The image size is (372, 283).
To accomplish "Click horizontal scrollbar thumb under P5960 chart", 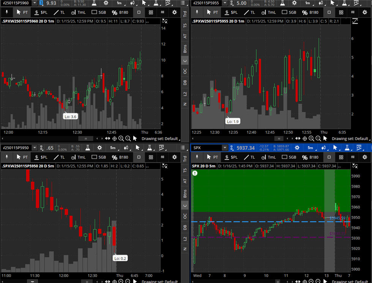I will (86, 138).
